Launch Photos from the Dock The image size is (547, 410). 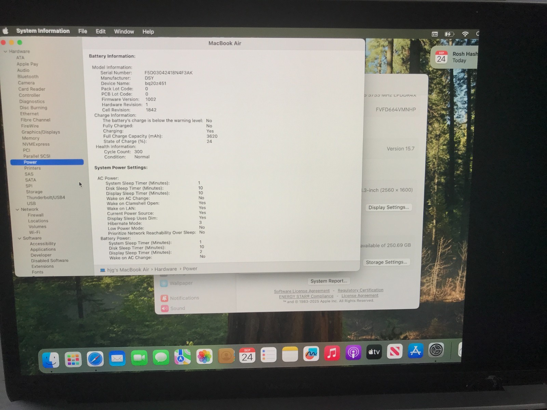pos(204,357)
